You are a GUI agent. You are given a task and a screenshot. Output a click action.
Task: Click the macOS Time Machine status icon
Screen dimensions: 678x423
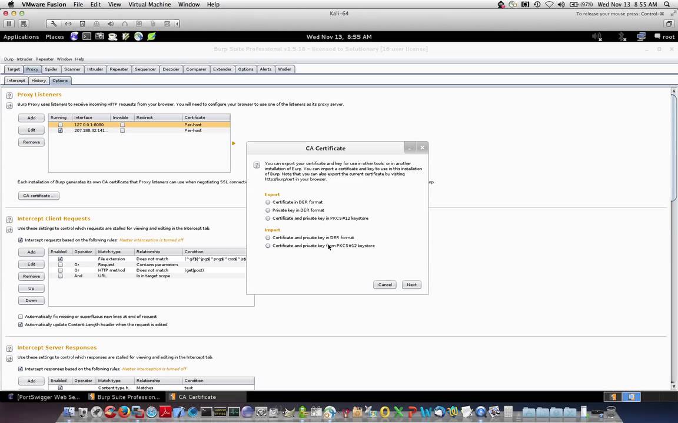pos(537,4)
